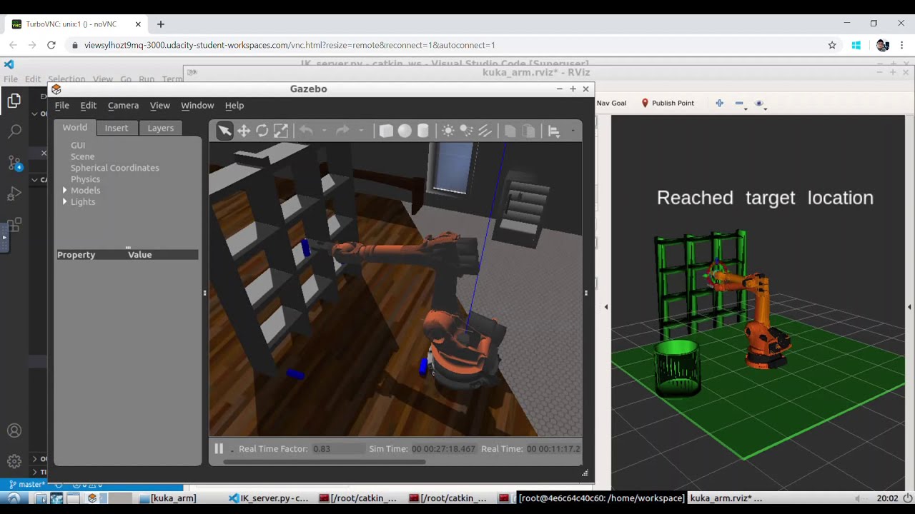Select the Translate mode tool
Image resolution: width=915 pixels, height=514 pixels.
(244, 131)
